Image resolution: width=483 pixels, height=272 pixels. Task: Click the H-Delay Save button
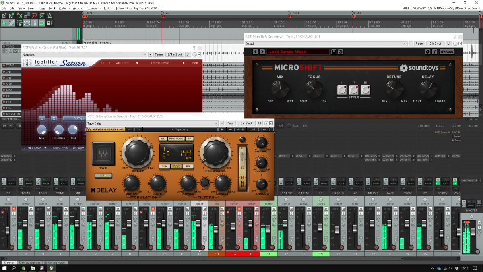[263, 129]
